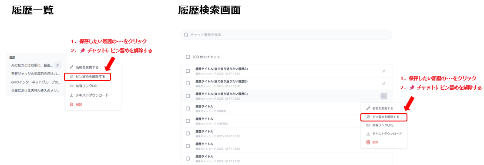Check the box for 履歴タイトル(後で振り返りたい履歴A)
This screenshot has width=484, height=165.
coord(188,71)
